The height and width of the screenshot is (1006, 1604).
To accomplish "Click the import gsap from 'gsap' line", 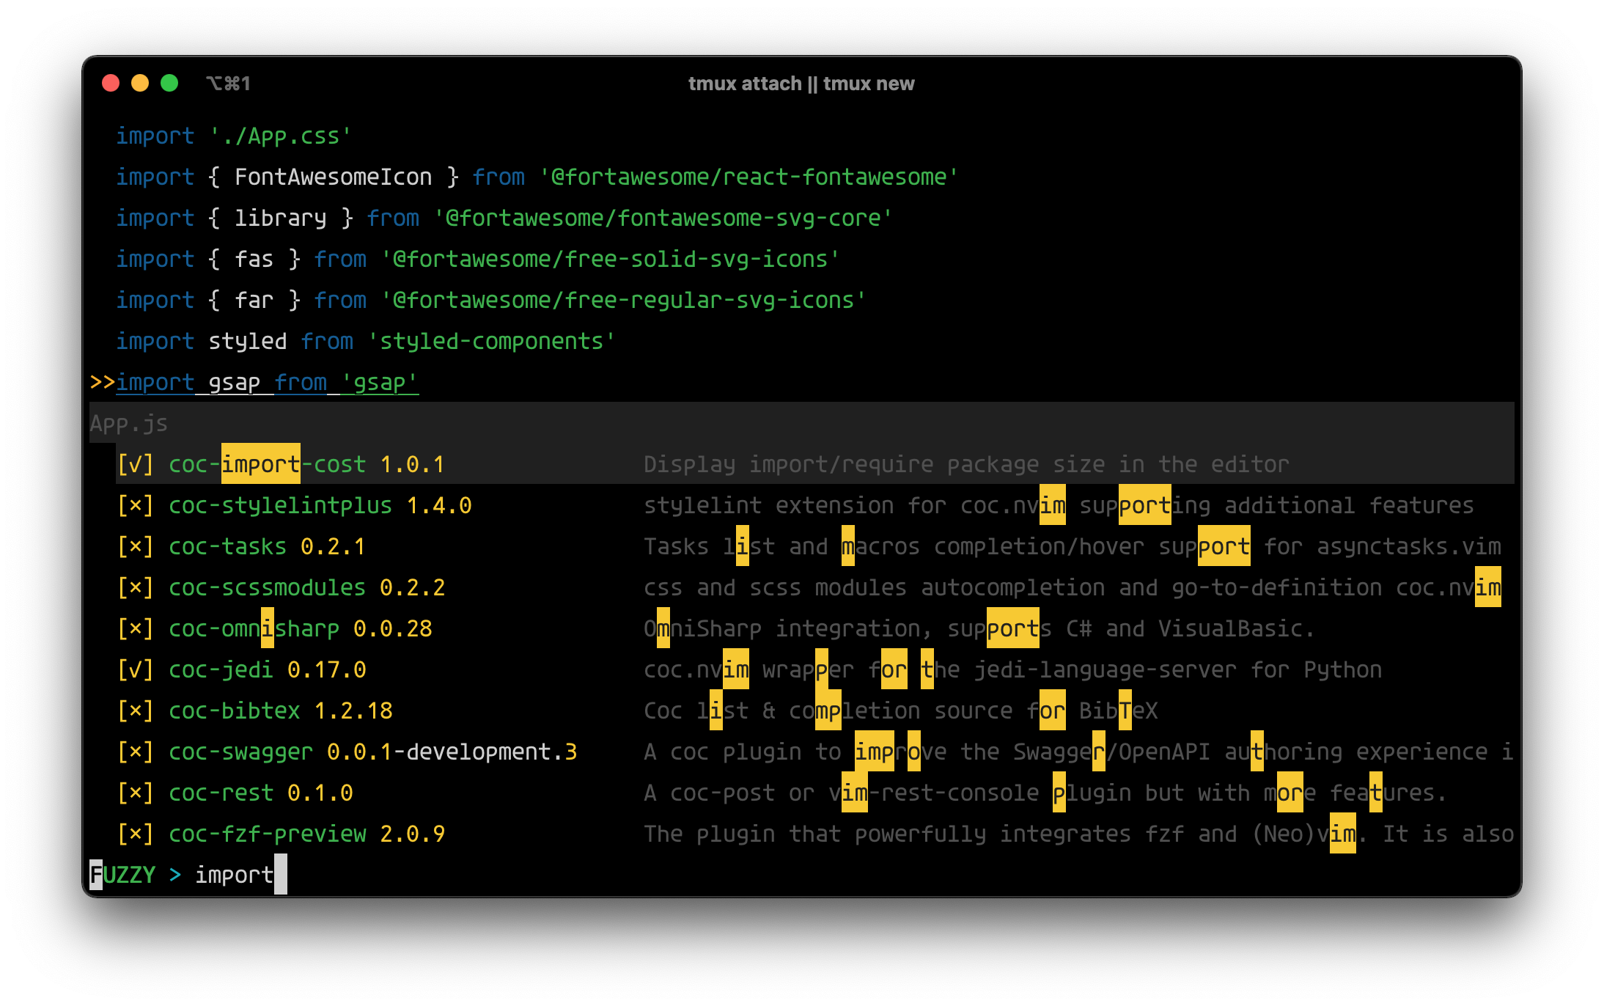I will coord(267,382).
